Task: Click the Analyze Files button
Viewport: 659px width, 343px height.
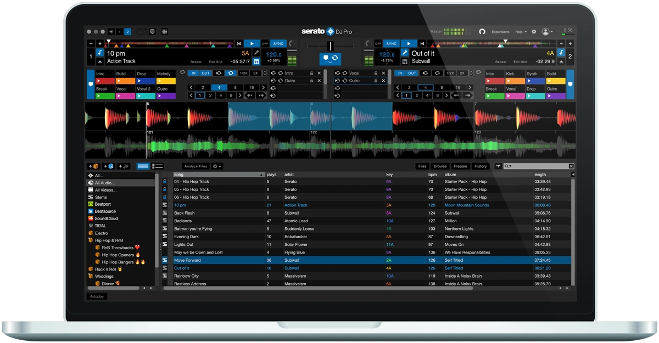Action: [196, 166]
